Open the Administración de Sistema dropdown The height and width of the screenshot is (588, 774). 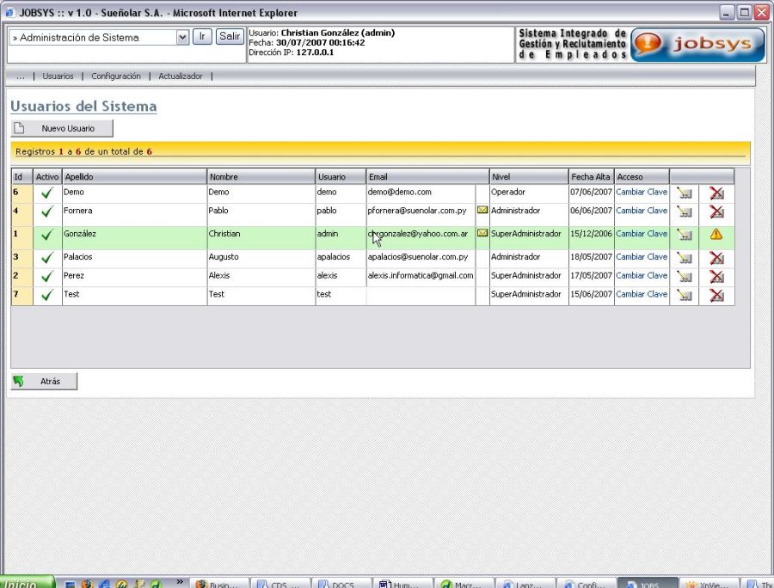pyautogui.click(x=182, y=37)
